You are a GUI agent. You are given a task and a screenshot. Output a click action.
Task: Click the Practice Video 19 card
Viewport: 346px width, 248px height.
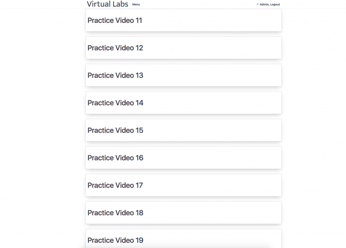183,239
